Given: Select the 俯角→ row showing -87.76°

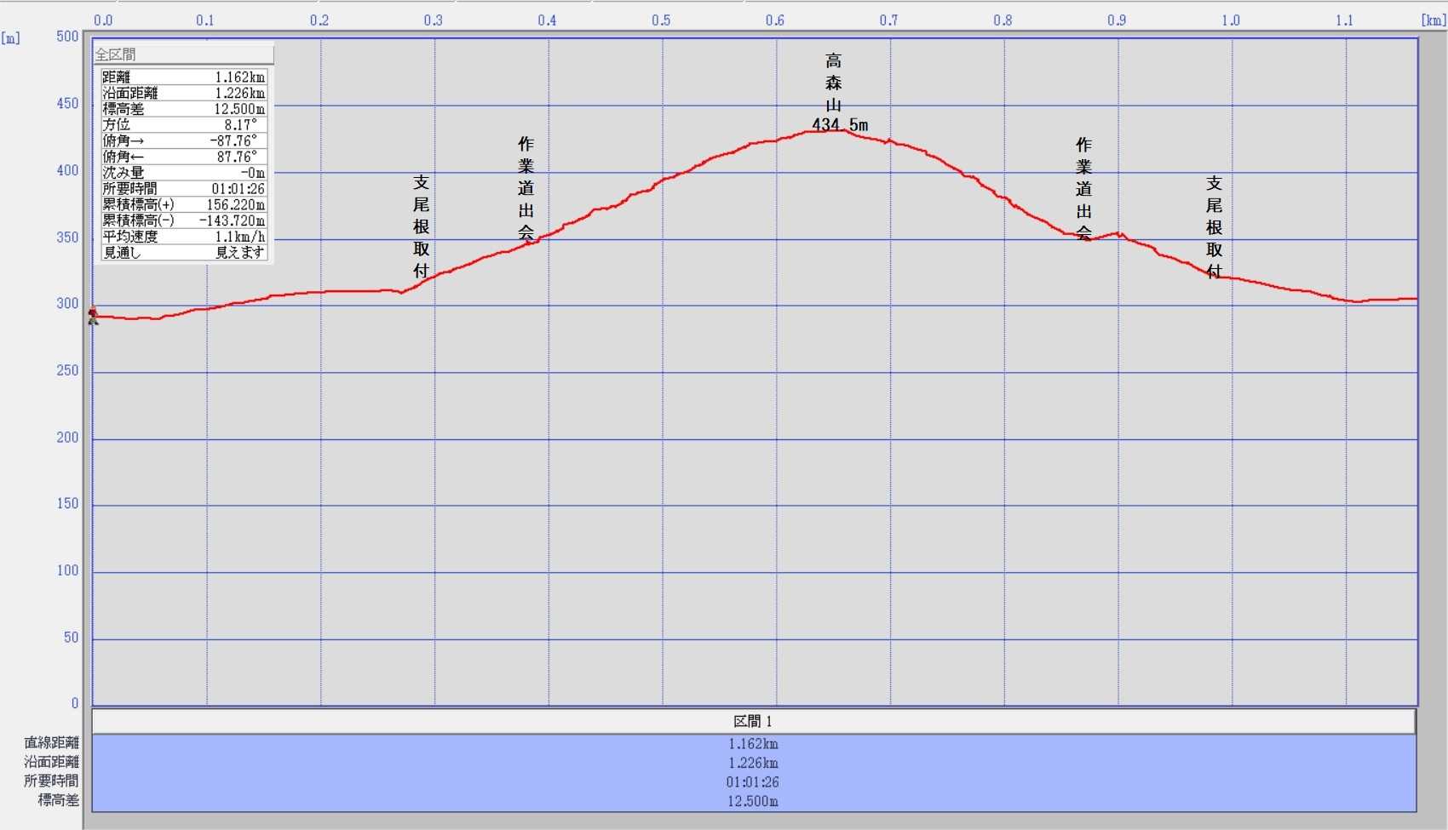Looking at the screenshot, I should [183, 141].
